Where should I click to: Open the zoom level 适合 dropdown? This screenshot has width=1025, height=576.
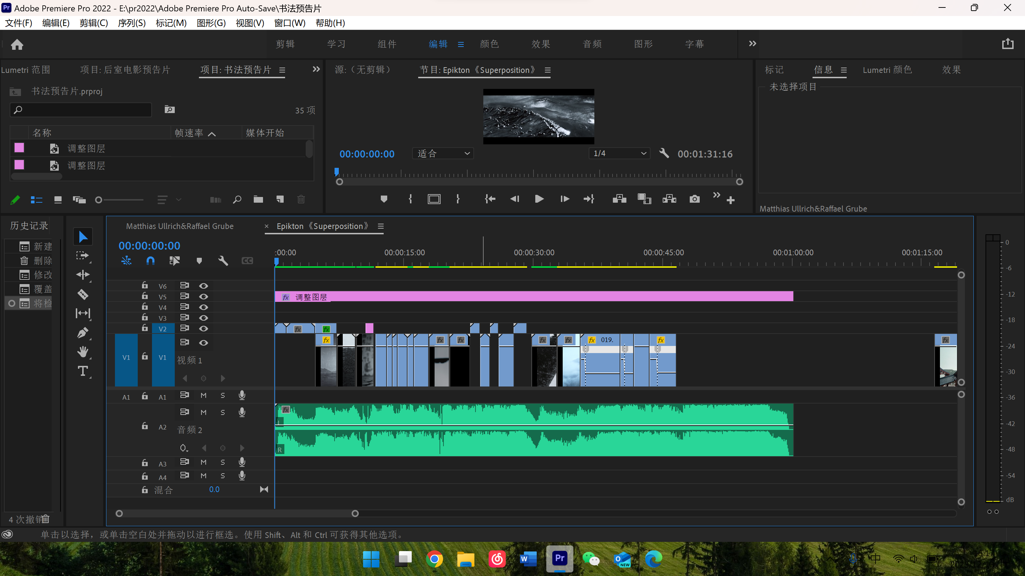[x=443, y=154]
